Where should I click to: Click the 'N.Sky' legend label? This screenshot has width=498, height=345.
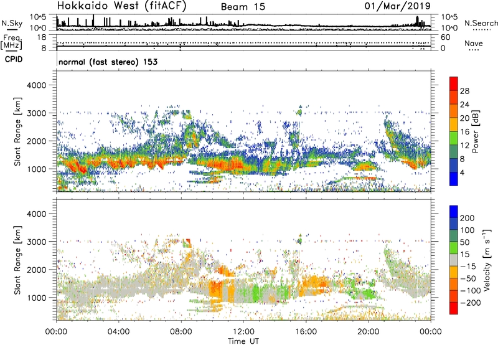12,23
